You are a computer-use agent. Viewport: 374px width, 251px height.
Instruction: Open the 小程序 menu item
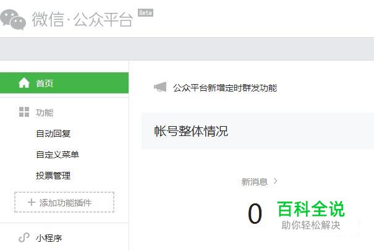point(49,238)
